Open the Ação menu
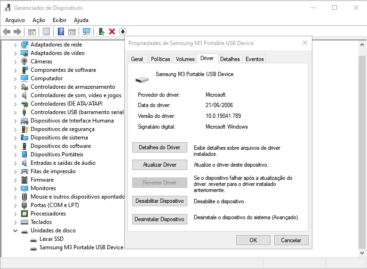The image size is (367, 269). click(39, 20)
